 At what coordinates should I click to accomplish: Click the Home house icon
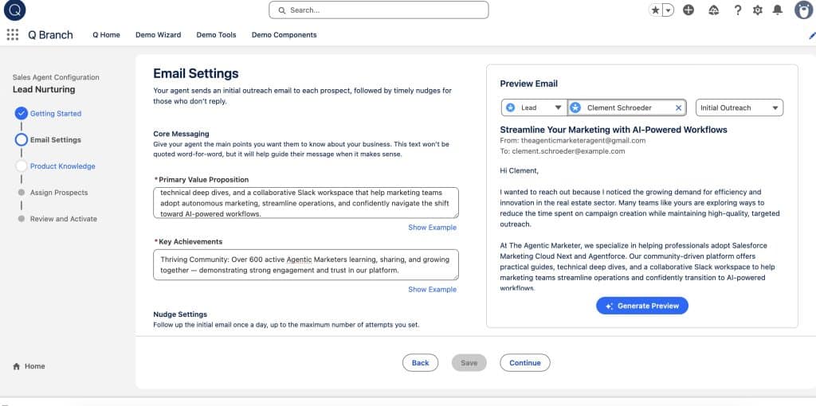click(x=16, y=366)
